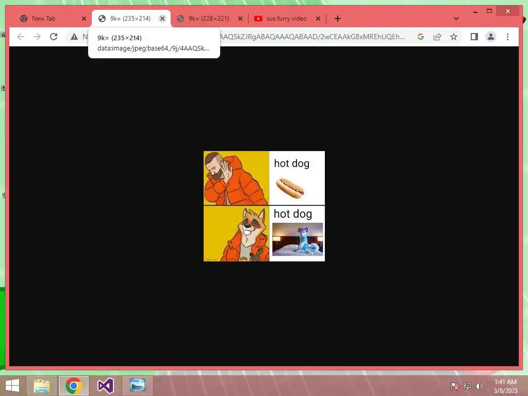Expand the tab search chevron
The width and height of the screenshot is (528, 396).
[x=456, y=19]
